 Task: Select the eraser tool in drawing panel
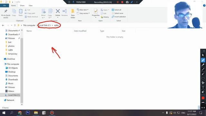coord(203,92)
